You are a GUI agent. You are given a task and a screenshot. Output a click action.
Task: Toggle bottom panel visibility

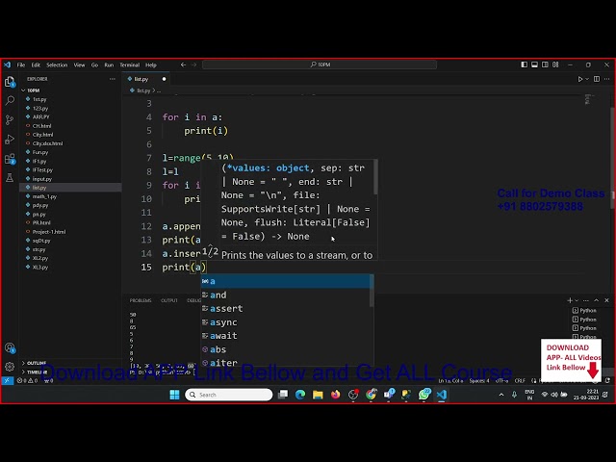pos(535,64)
